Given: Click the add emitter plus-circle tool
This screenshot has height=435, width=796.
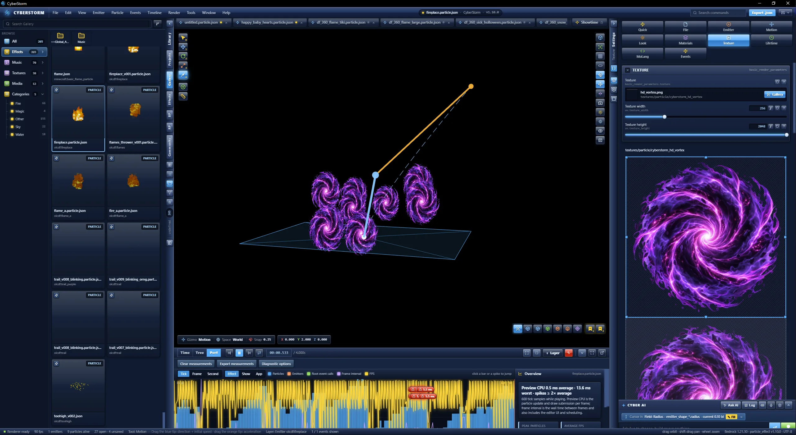Looking at the screenshot, I should [183, 87].
